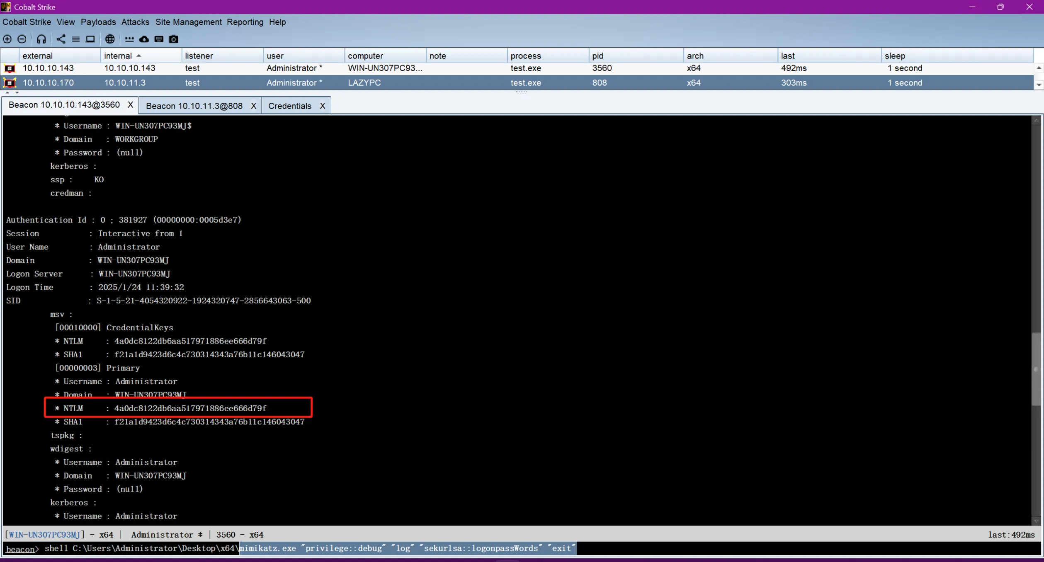Open the Attacks menu
The image size is (1044, 562).
tap(135, 22)
